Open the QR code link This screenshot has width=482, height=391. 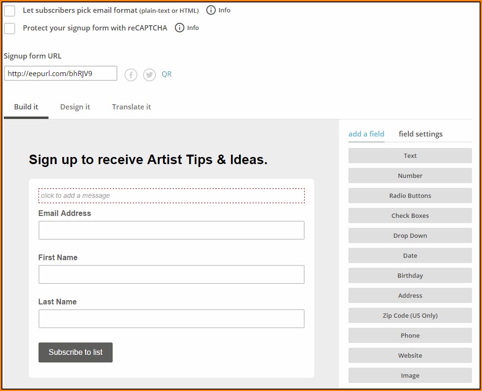pos(166,74)
